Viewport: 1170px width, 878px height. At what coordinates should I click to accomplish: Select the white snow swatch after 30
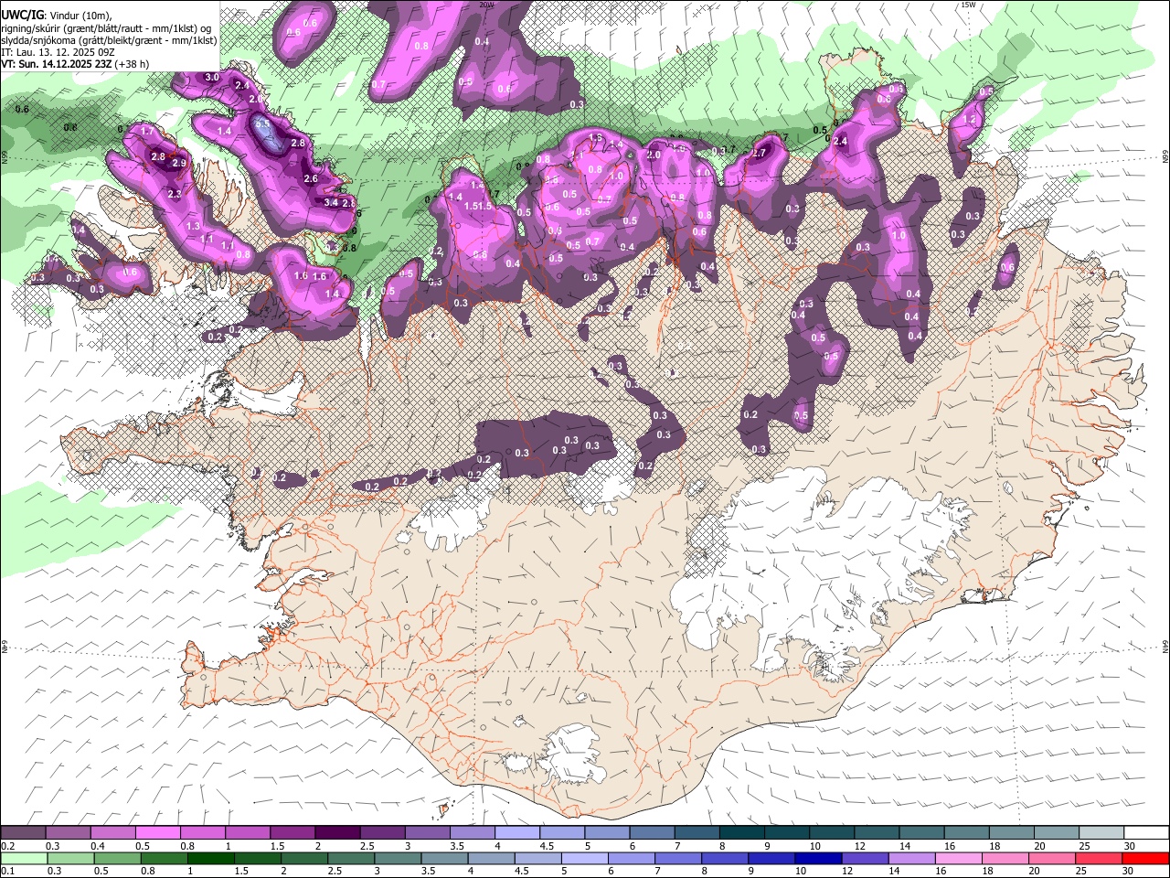click(1146, 833)
